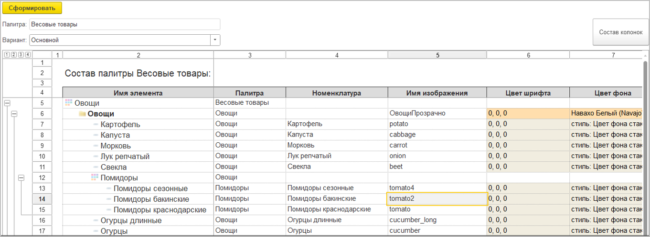
Task: Click the palette icon next to Овощи in row 5
Action: point(68,102)
